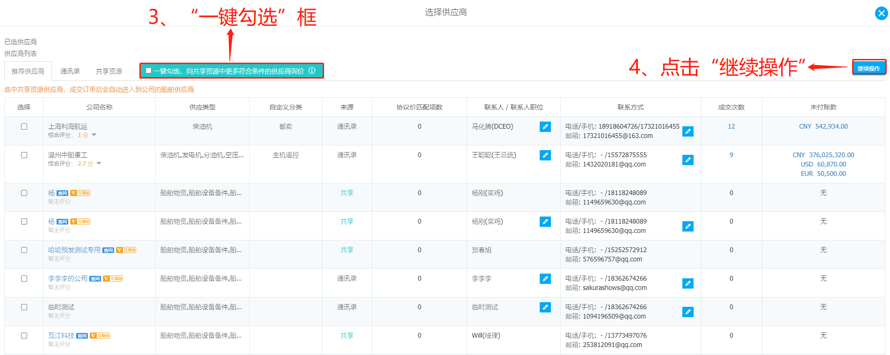Edit contact 李李李 pencil icon

click(x=545, y=279)
